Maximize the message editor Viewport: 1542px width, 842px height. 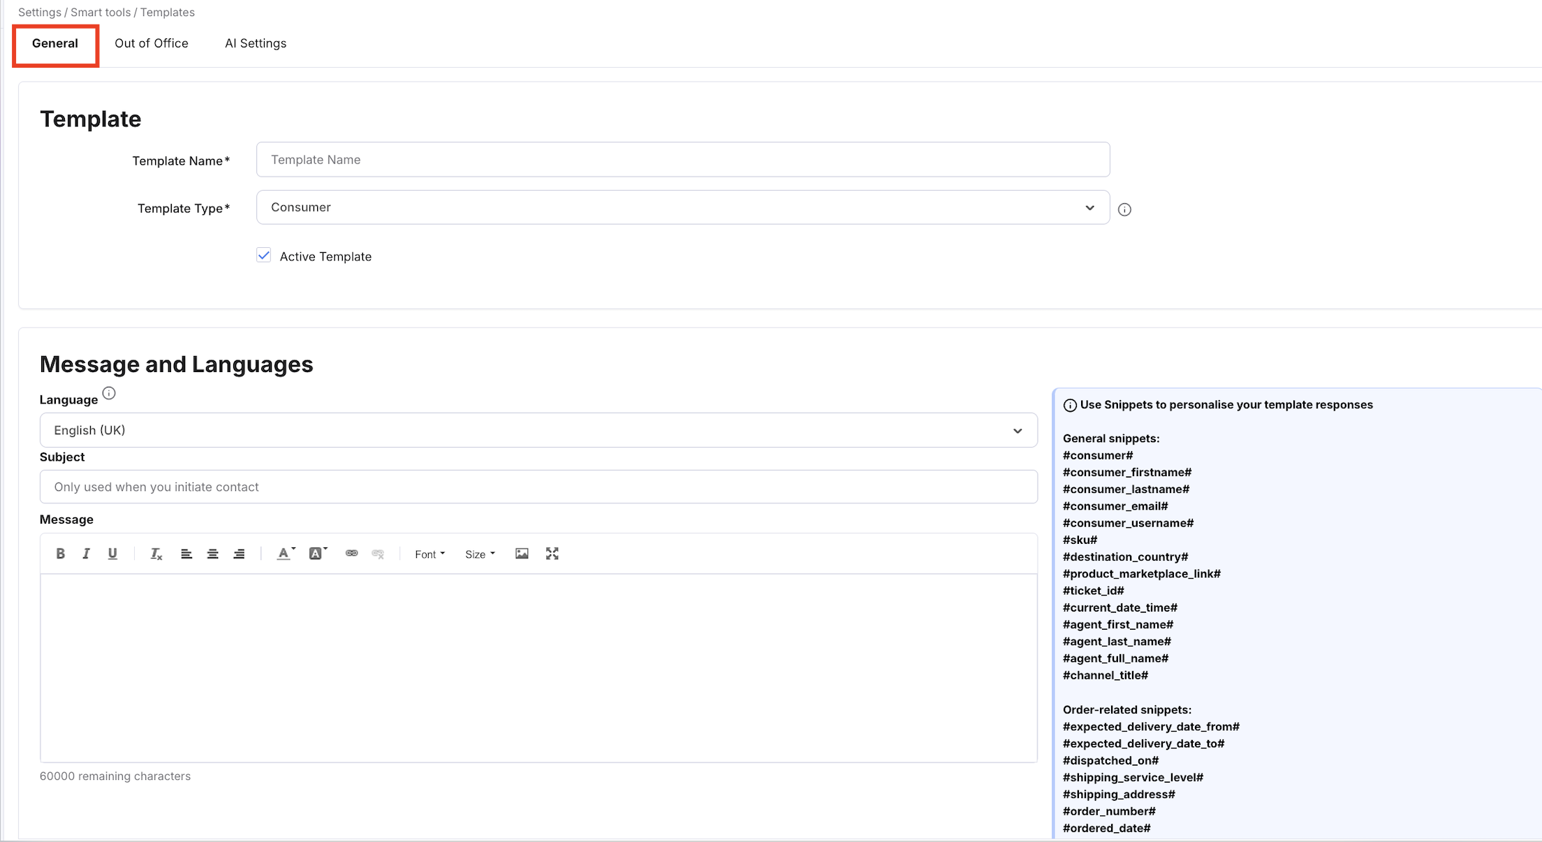coord(552,554)
